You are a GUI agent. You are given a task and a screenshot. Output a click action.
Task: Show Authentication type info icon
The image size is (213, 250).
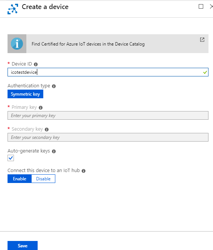click(54, 86)
